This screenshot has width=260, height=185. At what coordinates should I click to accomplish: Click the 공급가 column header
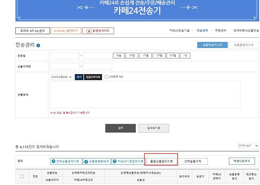(x=200, y=176)
